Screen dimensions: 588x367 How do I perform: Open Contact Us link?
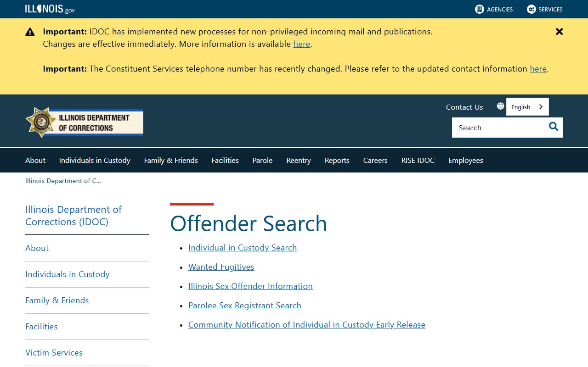(x=464, y=107)
